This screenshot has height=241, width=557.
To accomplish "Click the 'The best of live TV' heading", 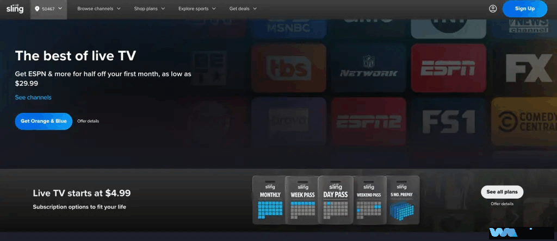I will (x=75, y=56).
